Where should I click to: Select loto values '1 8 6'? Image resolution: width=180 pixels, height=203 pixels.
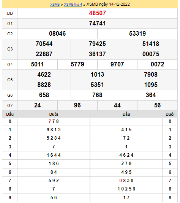click(x=54, y=164)
